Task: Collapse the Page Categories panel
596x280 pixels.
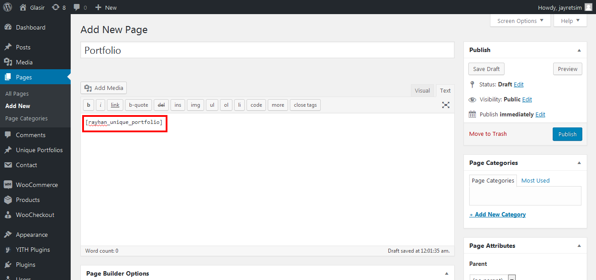Action: coord(579,163)
